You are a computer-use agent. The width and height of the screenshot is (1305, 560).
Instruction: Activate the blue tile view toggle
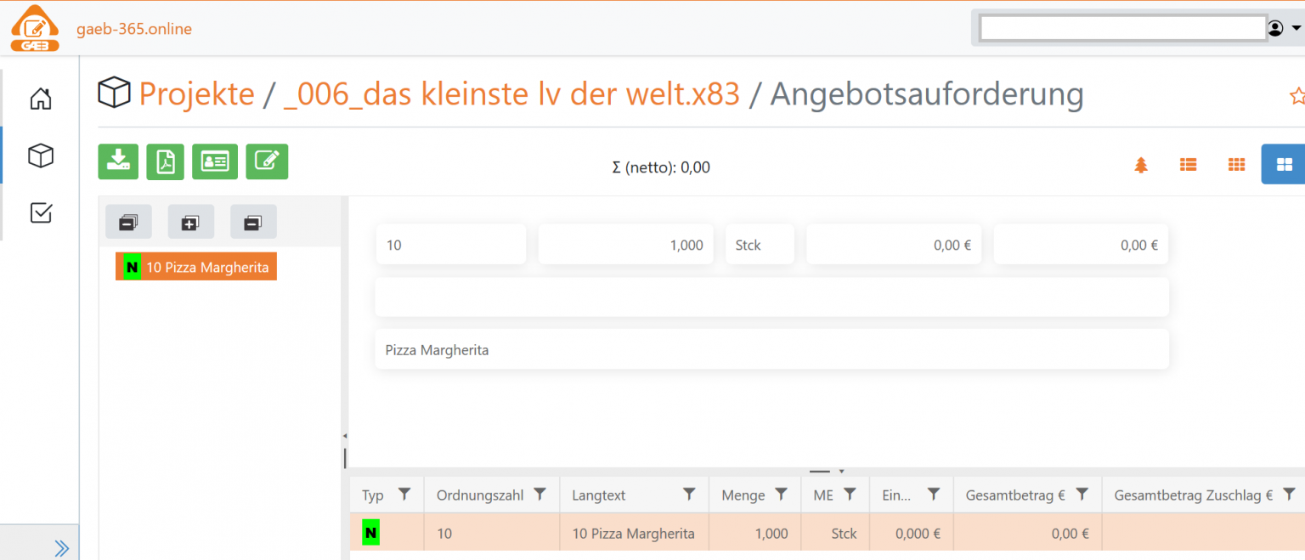tap(1285, 164)
